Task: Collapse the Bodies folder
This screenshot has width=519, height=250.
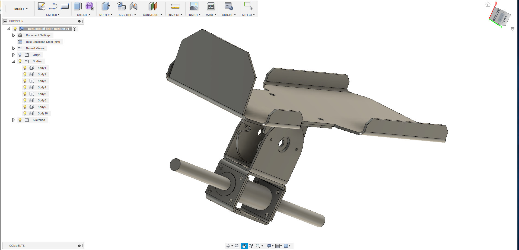Action: [x=13, y=61]
